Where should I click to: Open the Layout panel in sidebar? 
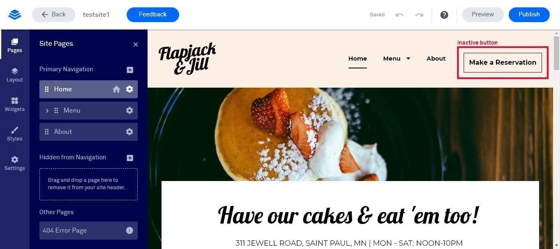tap(15, 75)
